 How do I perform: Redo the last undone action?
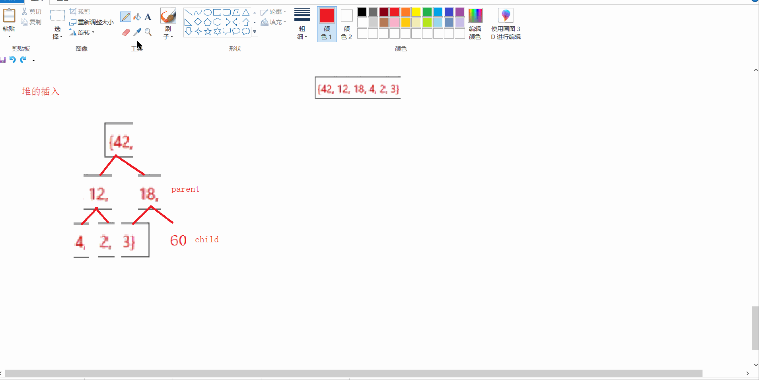pos(23,60)
